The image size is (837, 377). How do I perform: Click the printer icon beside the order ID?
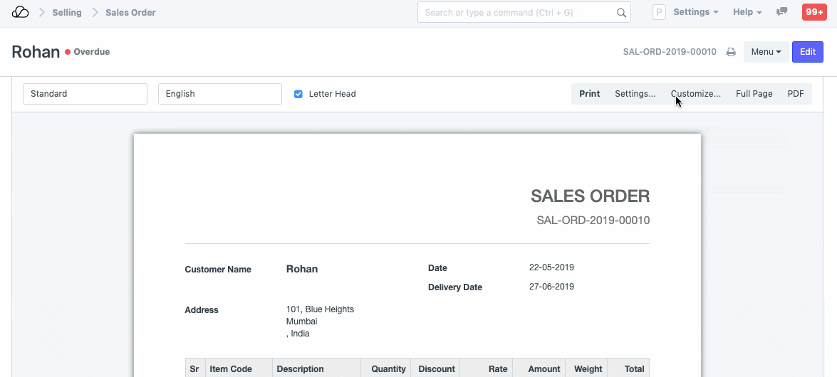point(731,52)
